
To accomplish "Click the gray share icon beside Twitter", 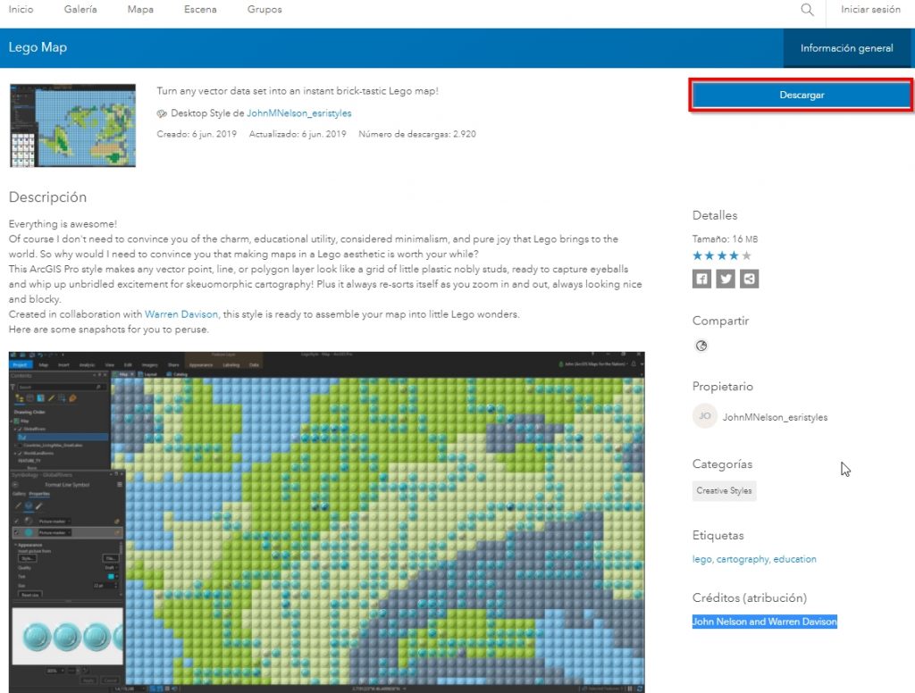I will 750,279.
